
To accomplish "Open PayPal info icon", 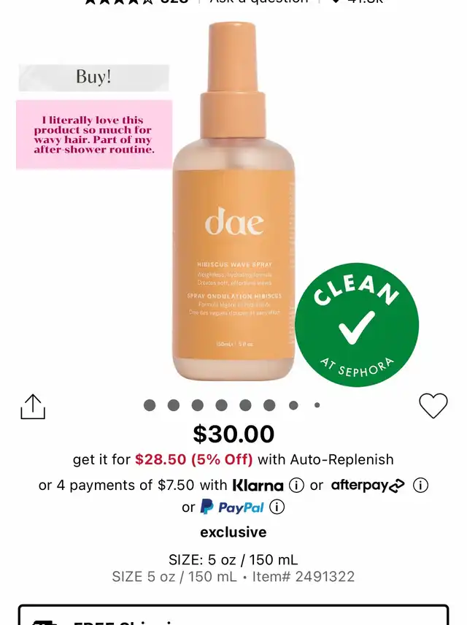I will pyautogui.click(x=277, y=507).
